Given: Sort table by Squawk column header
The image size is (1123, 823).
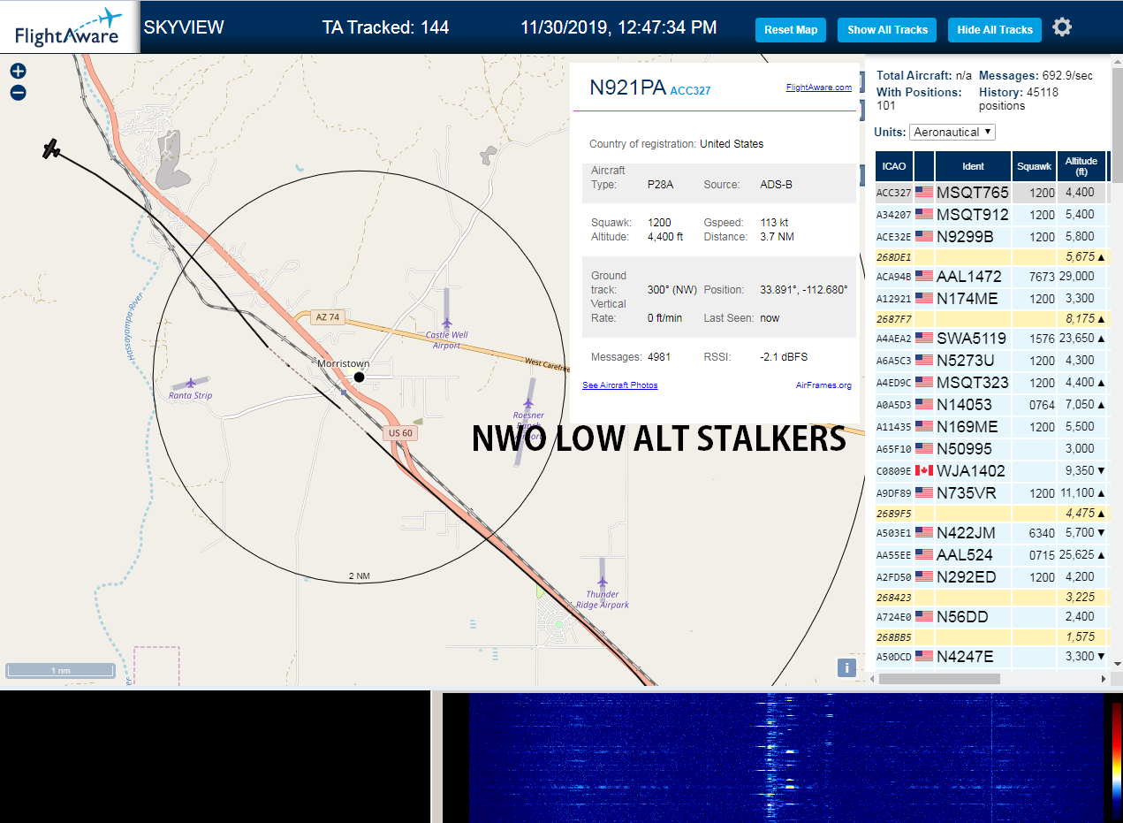Looking at the screenshot, I should point(1034,166).
